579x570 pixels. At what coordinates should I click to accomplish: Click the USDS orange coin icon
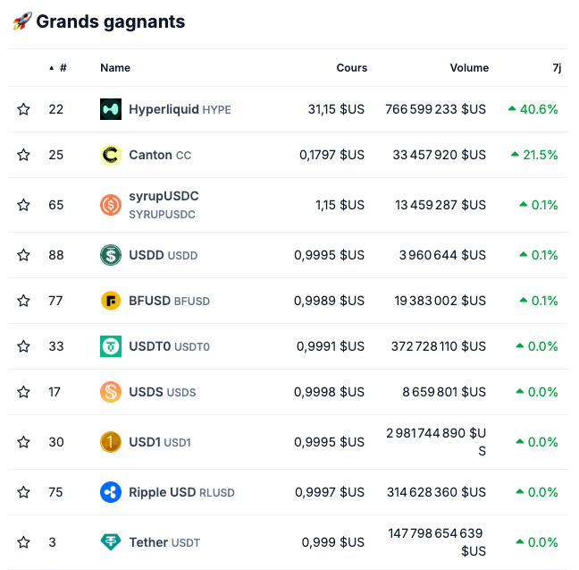point(110,392)
